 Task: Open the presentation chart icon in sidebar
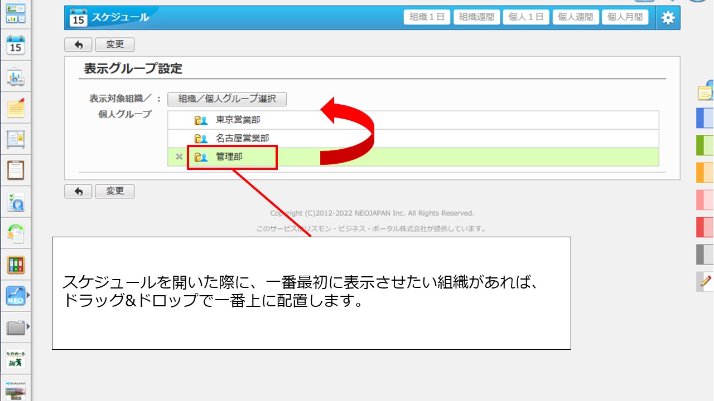(x=16, y=77)
